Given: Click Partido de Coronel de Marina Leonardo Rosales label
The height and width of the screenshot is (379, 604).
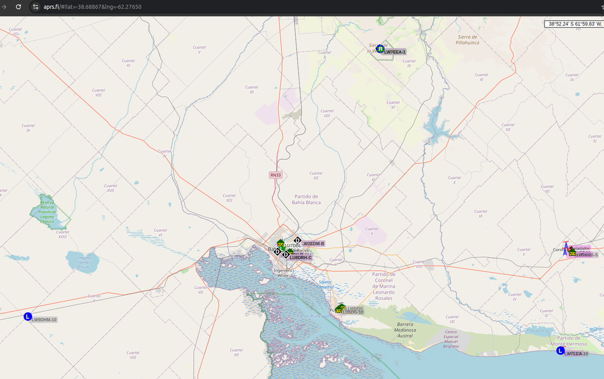Looking at the screenshot, I should 384,286.
